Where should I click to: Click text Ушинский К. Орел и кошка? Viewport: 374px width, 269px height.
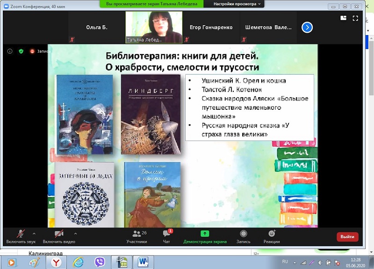point(244,80)
